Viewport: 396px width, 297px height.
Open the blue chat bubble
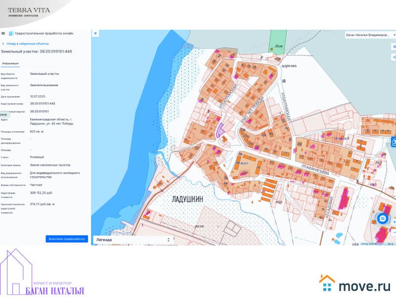pos(383,218)
